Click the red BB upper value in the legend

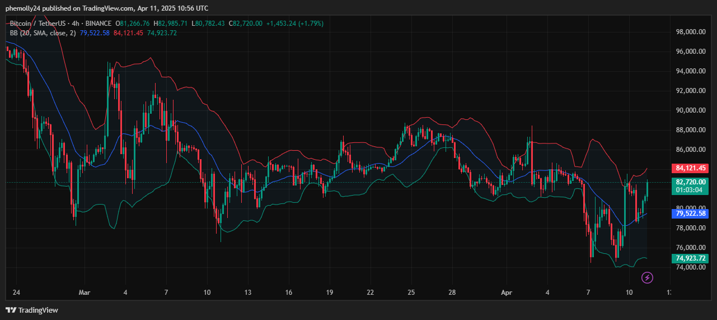coord(128,33)
